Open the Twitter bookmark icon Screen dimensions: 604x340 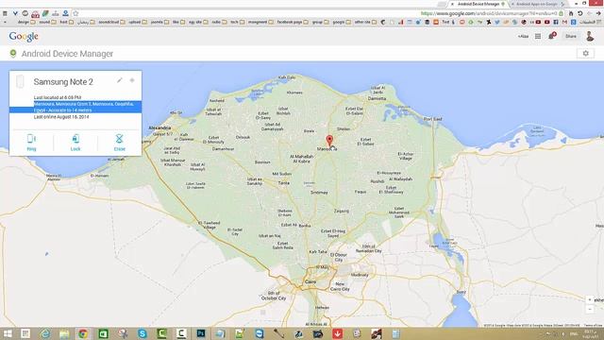pos(497,23)
